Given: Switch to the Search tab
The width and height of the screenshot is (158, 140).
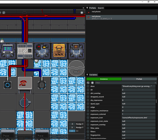Looking at the screenshot, I should [x=101, y=8].
